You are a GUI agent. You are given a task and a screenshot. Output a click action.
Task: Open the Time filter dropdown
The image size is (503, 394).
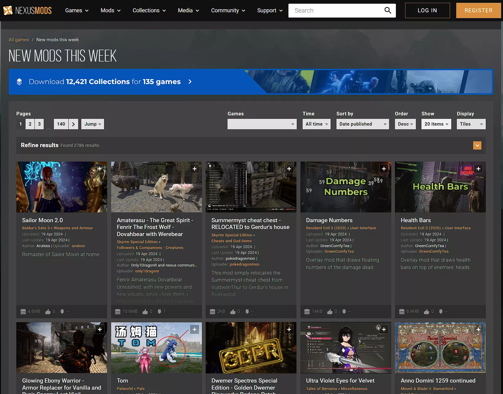[x=316, y=124]
